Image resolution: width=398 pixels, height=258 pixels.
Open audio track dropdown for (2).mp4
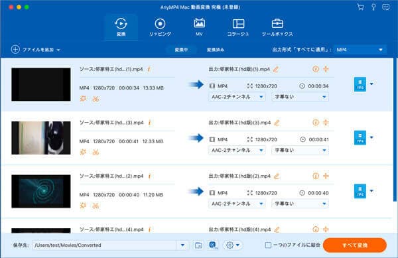click(x=237, y=204)
